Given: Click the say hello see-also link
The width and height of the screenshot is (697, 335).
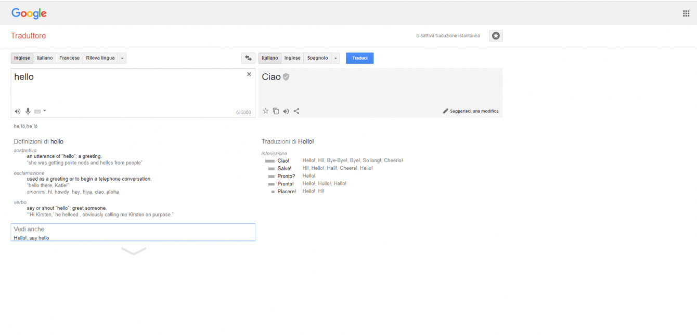Looking at the screenshot, I should 40,238.
